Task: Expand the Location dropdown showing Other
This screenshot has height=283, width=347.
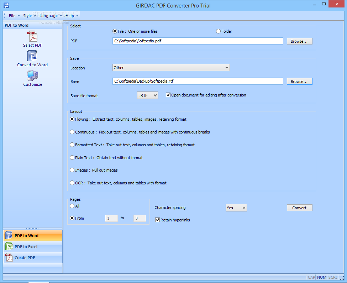Action: pyautogui.click(x=171, y=68)
